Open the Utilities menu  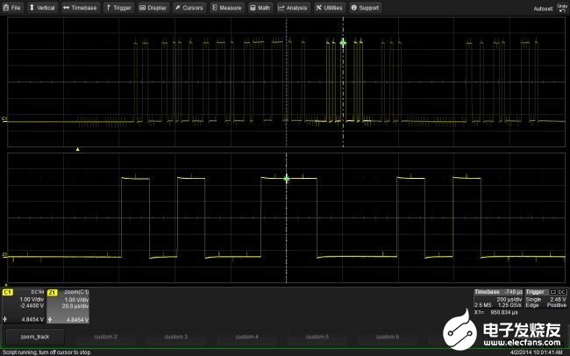[330, 8]
